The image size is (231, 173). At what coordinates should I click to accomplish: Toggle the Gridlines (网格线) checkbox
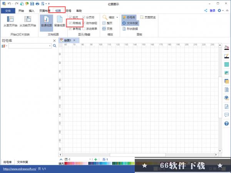(x=70, y=23)
